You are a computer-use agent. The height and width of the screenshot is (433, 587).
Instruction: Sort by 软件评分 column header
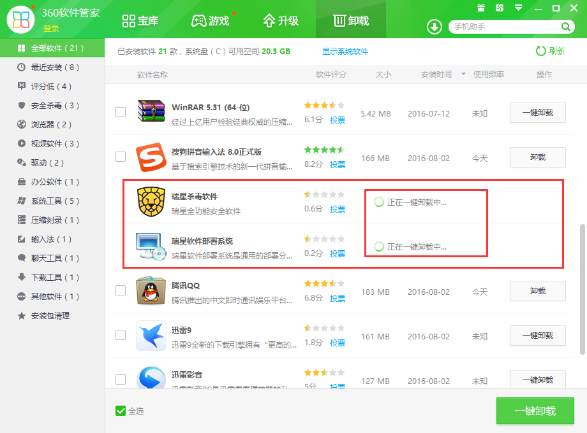331,75
